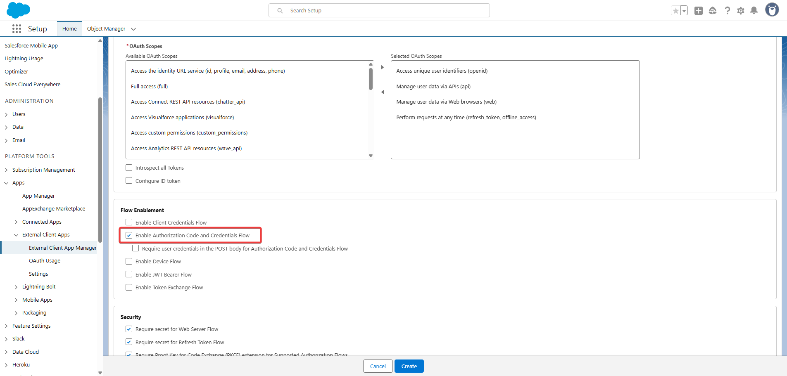Enable Client Credentials Flow checkbox
Image resolution: width=787 pixels, height=376 pixels.
click(x=129, y=222)
